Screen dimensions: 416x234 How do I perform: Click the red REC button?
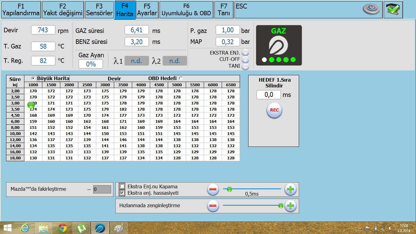(x=274, y=110)
